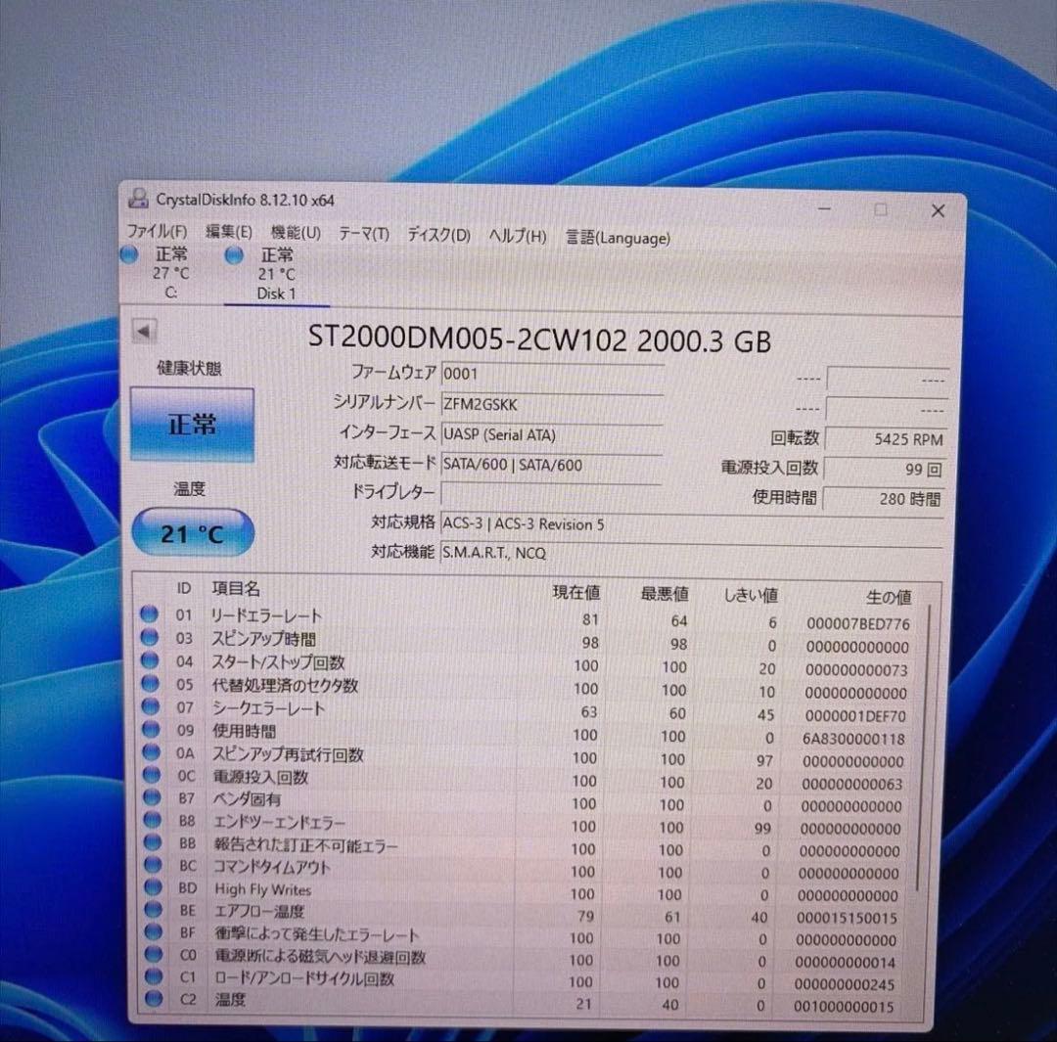Click the 21°C temperature button
The width and height of the screenshot is (1057, 1042).
(191, 532)
